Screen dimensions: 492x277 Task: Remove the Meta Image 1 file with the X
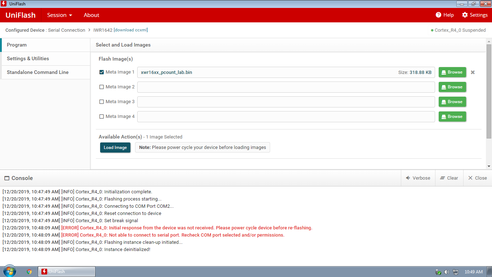[473, 72]
